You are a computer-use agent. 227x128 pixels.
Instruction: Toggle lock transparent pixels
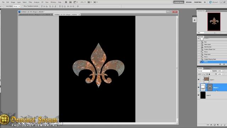click(x=203, y=74)
